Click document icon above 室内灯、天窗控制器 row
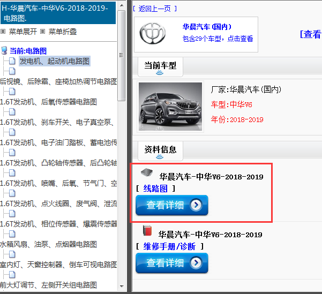The image size is (322, 294). [x=12, y=254]
